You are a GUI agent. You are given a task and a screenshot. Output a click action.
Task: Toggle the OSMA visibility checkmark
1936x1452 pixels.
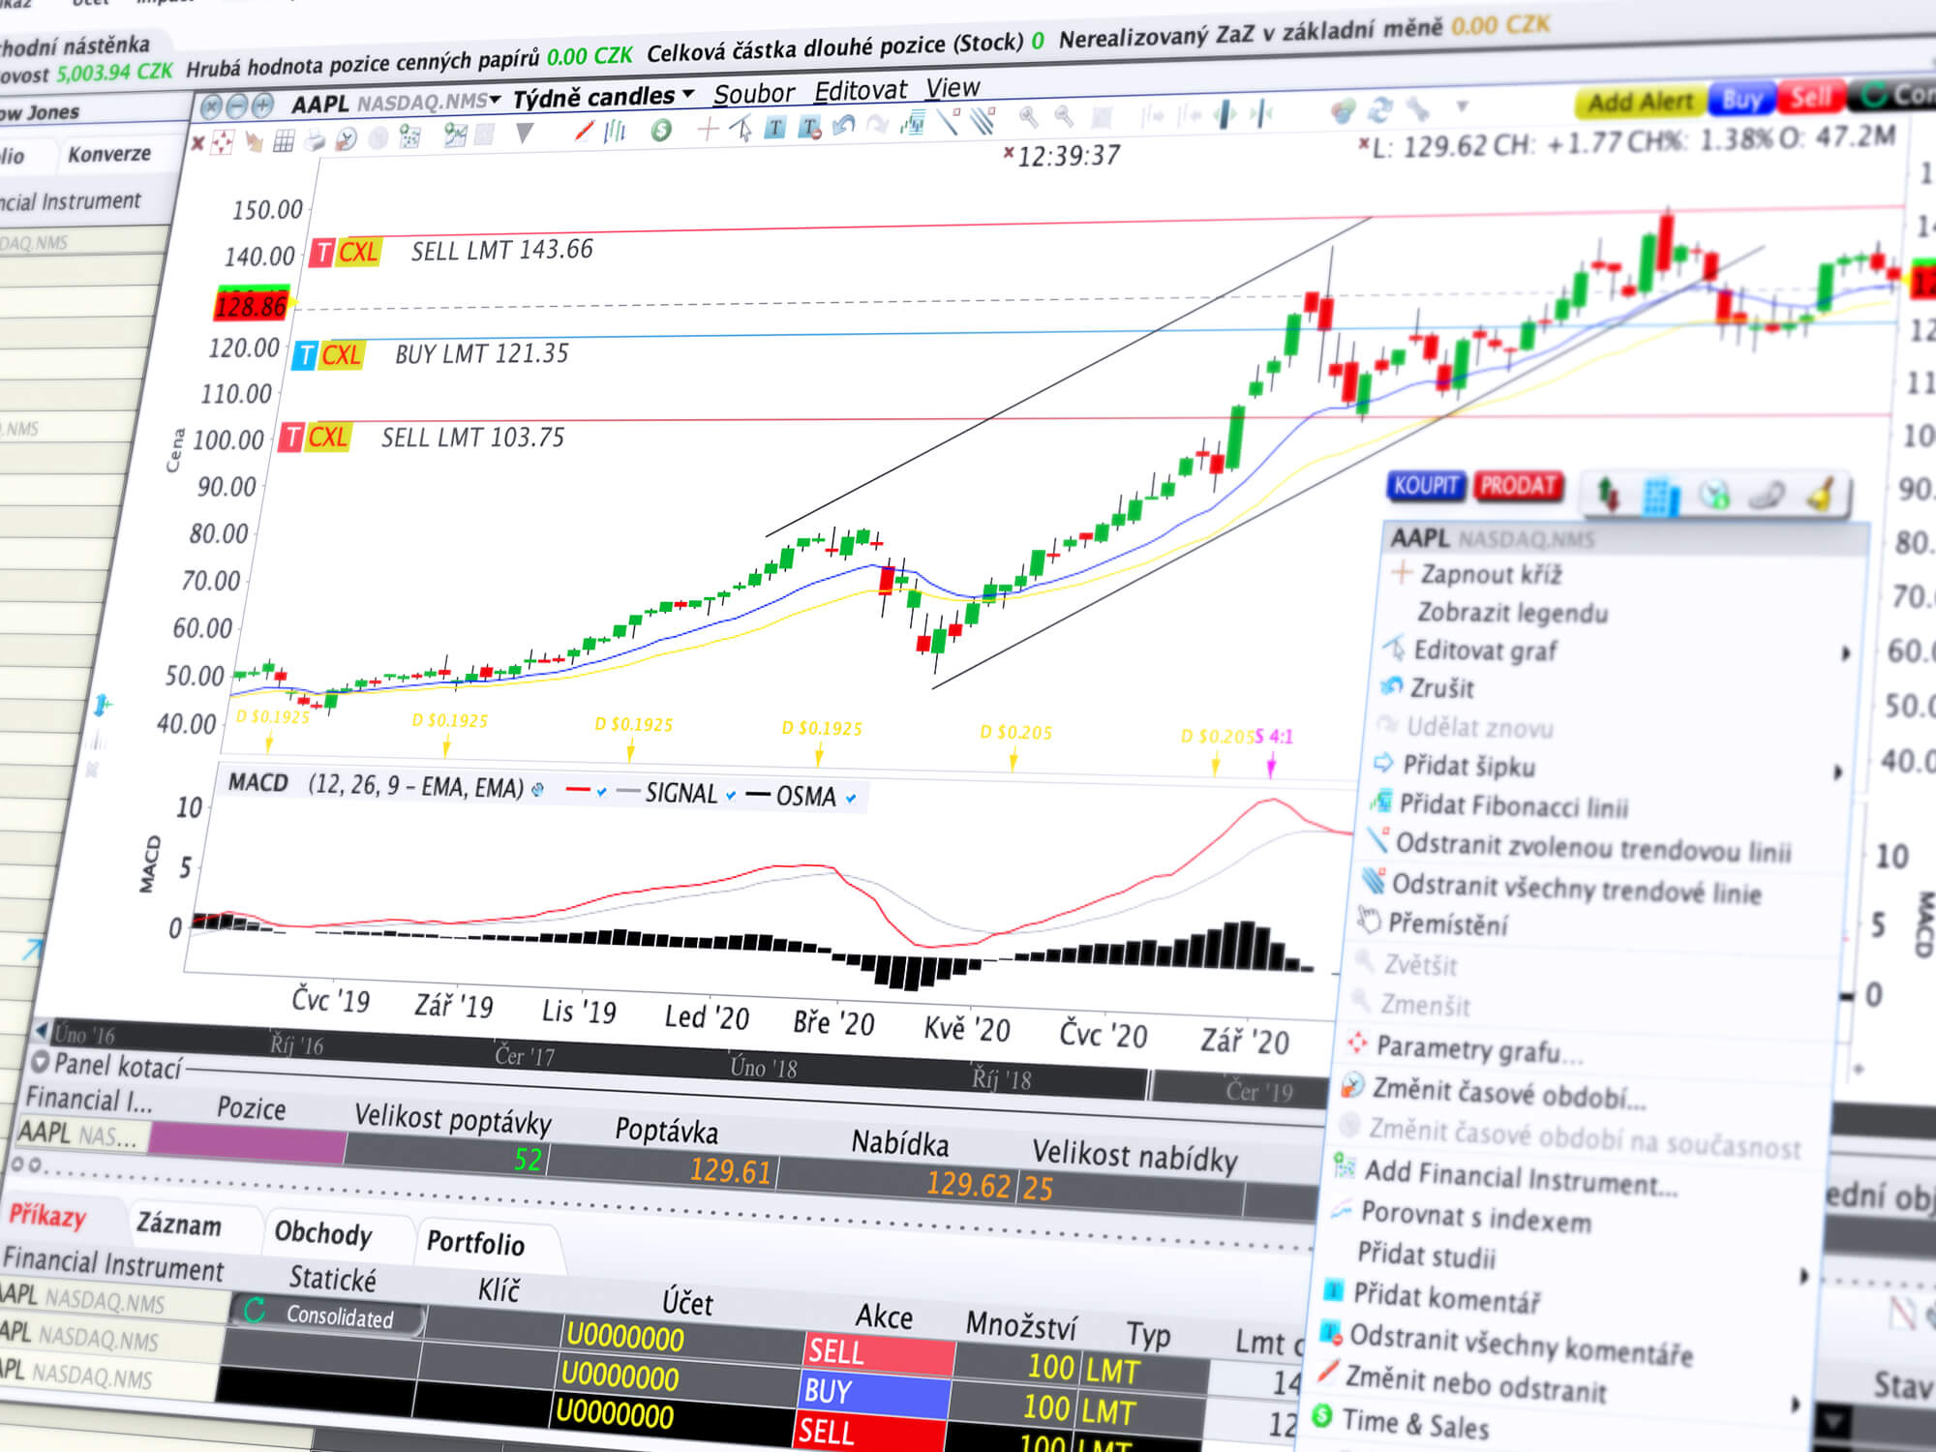tap(851, 799)
